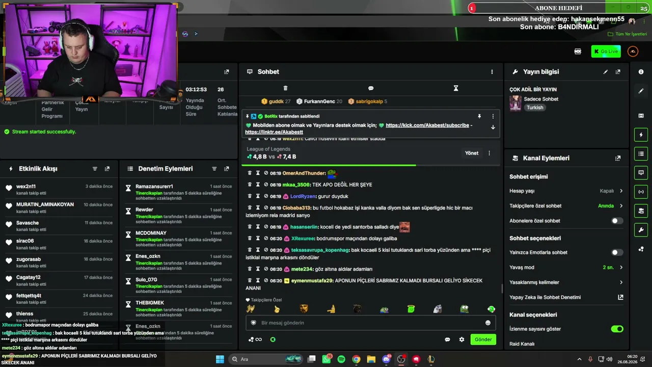Click the Go Live button
Screen dimensions: 652x367
pyautogui.click(x=606, y=51)
